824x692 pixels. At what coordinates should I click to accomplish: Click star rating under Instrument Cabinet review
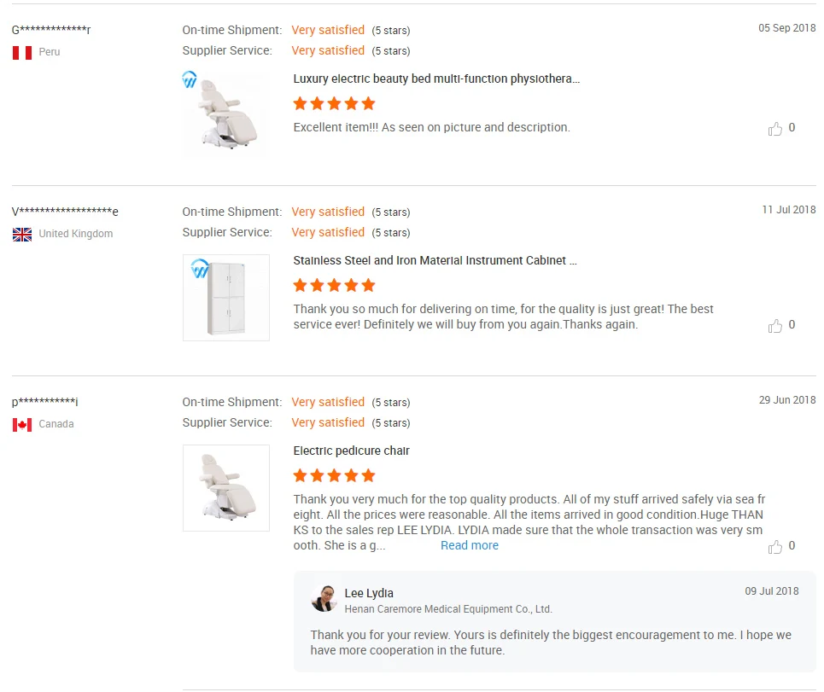334,286
